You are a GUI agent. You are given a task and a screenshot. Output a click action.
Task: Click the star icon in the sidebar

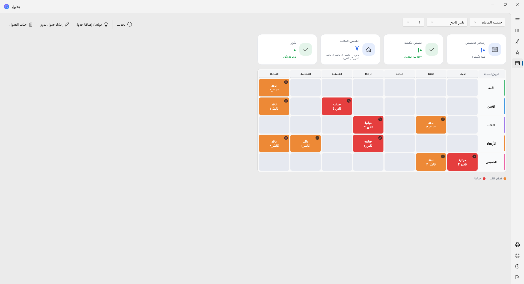pos(517,52)
